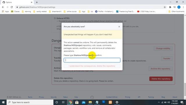Open the online course bookmark folder
Viewport: 186px width, 105px height.
(x=70, y=11)
